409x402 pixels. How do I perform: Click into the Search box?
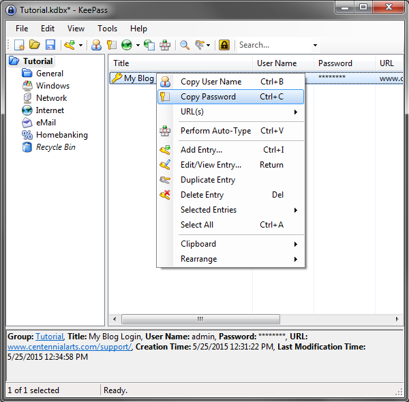(274, 45)
